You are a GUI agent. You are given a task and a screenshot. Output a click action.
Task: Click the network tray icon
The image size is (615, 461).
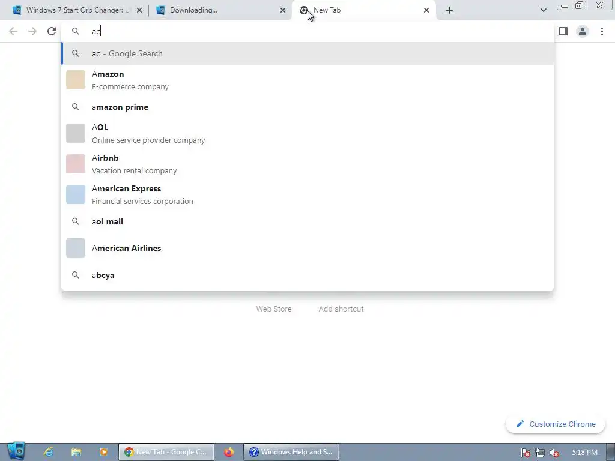click(x=540, y=453)
